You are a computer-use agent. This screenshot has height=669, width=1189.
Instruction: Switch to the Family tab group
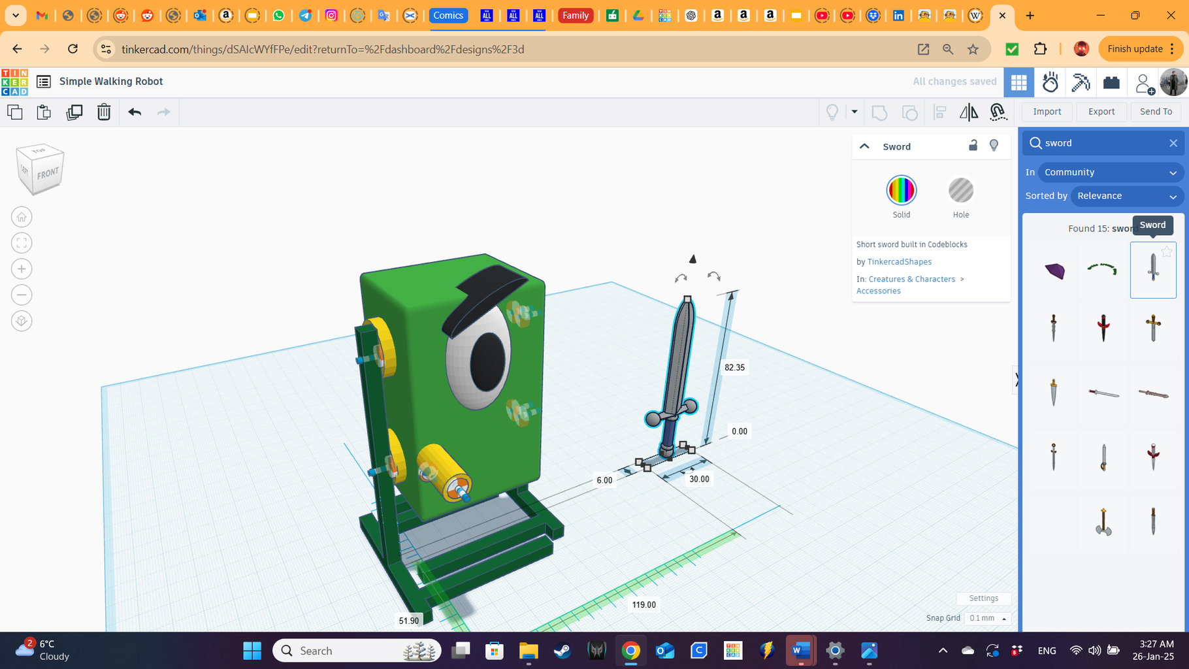(576, 15)
